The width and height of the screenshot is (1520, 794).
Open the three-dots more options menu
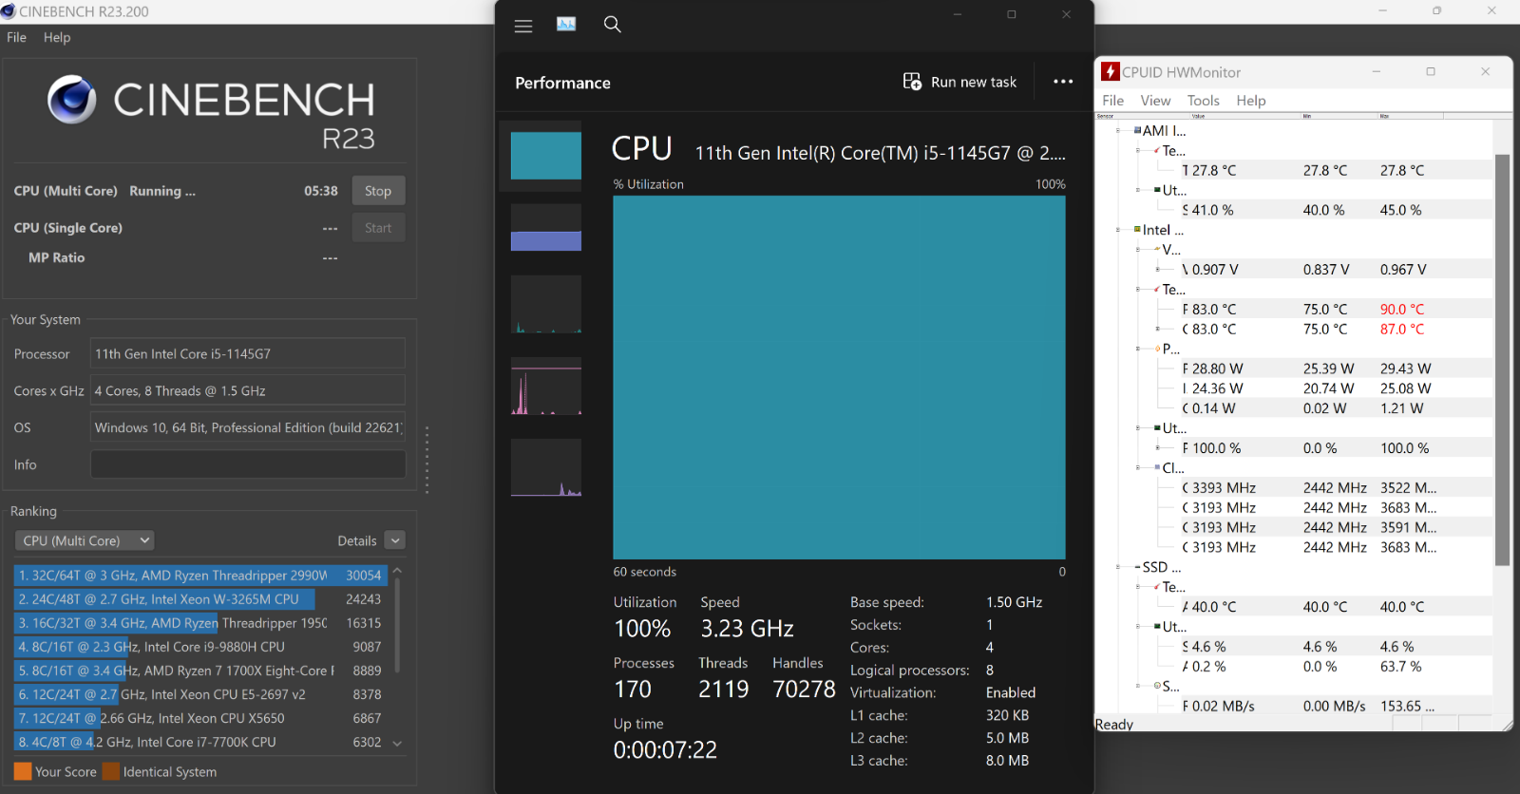[1063, 82]
